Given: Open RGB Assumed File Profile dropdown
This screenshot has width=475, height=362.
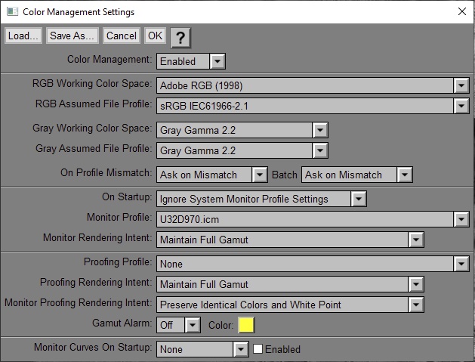Looking at the screenshot, I should pos(462,106).
